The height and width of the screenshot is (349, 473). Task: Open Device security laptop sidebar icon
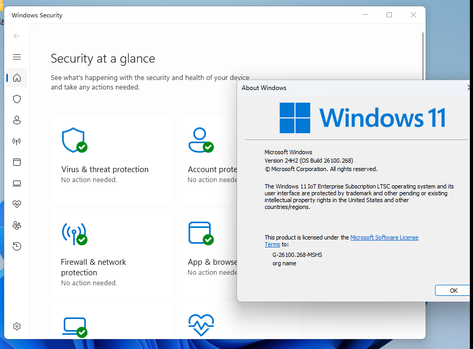17,183
